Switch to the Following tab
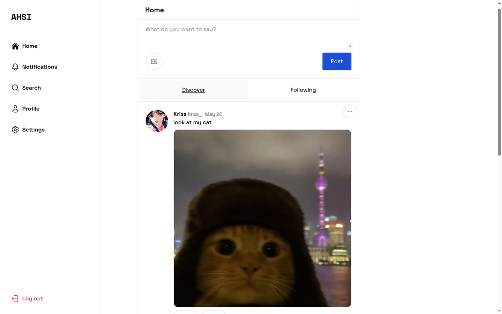This screenshot has height=314, width=502. [303, 90]
